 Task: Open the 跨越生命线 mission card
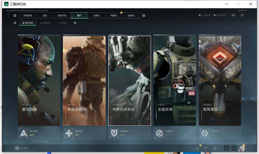[84, 81]
